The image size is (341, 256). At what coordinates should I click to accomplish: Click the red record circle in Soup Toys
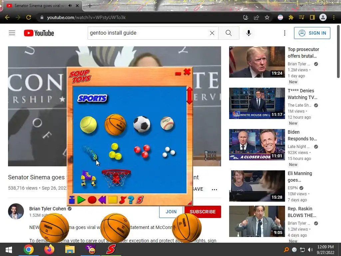92,200
